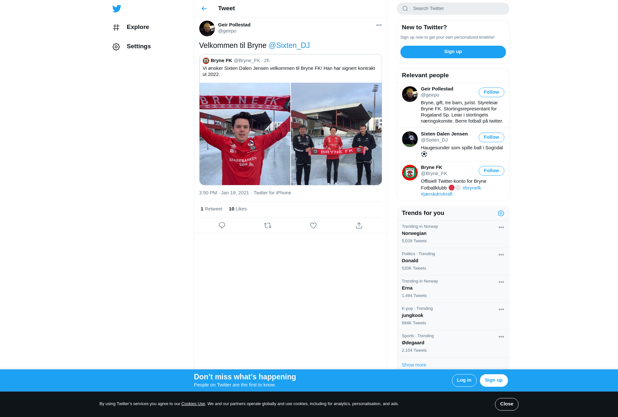Open options for the jungkook trend

point(501,310)
